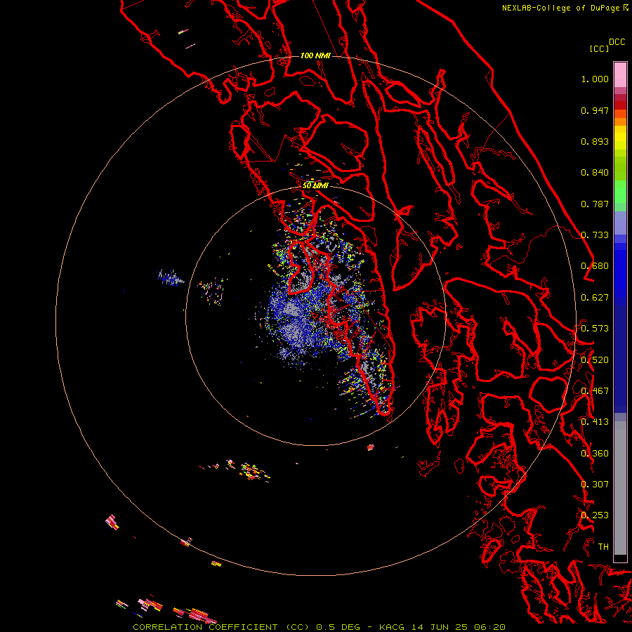Image resolution: width=632 pixels, height=632 pixels.
Task: Click the "0.520" scale value
Action: (x=595, y=360)
